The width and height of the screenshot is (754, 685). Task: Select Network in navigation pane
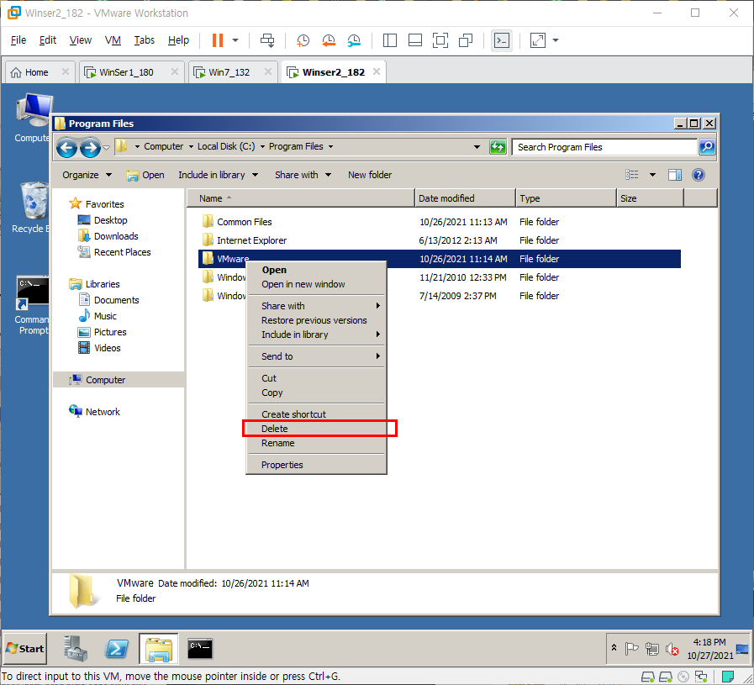103,412
